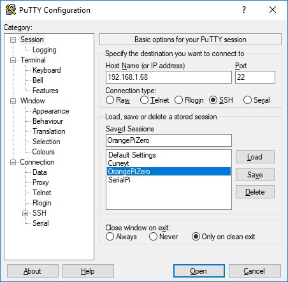Focus the Saved Sessions name field
Screen dimensions: 288x282
pos(169,140)
